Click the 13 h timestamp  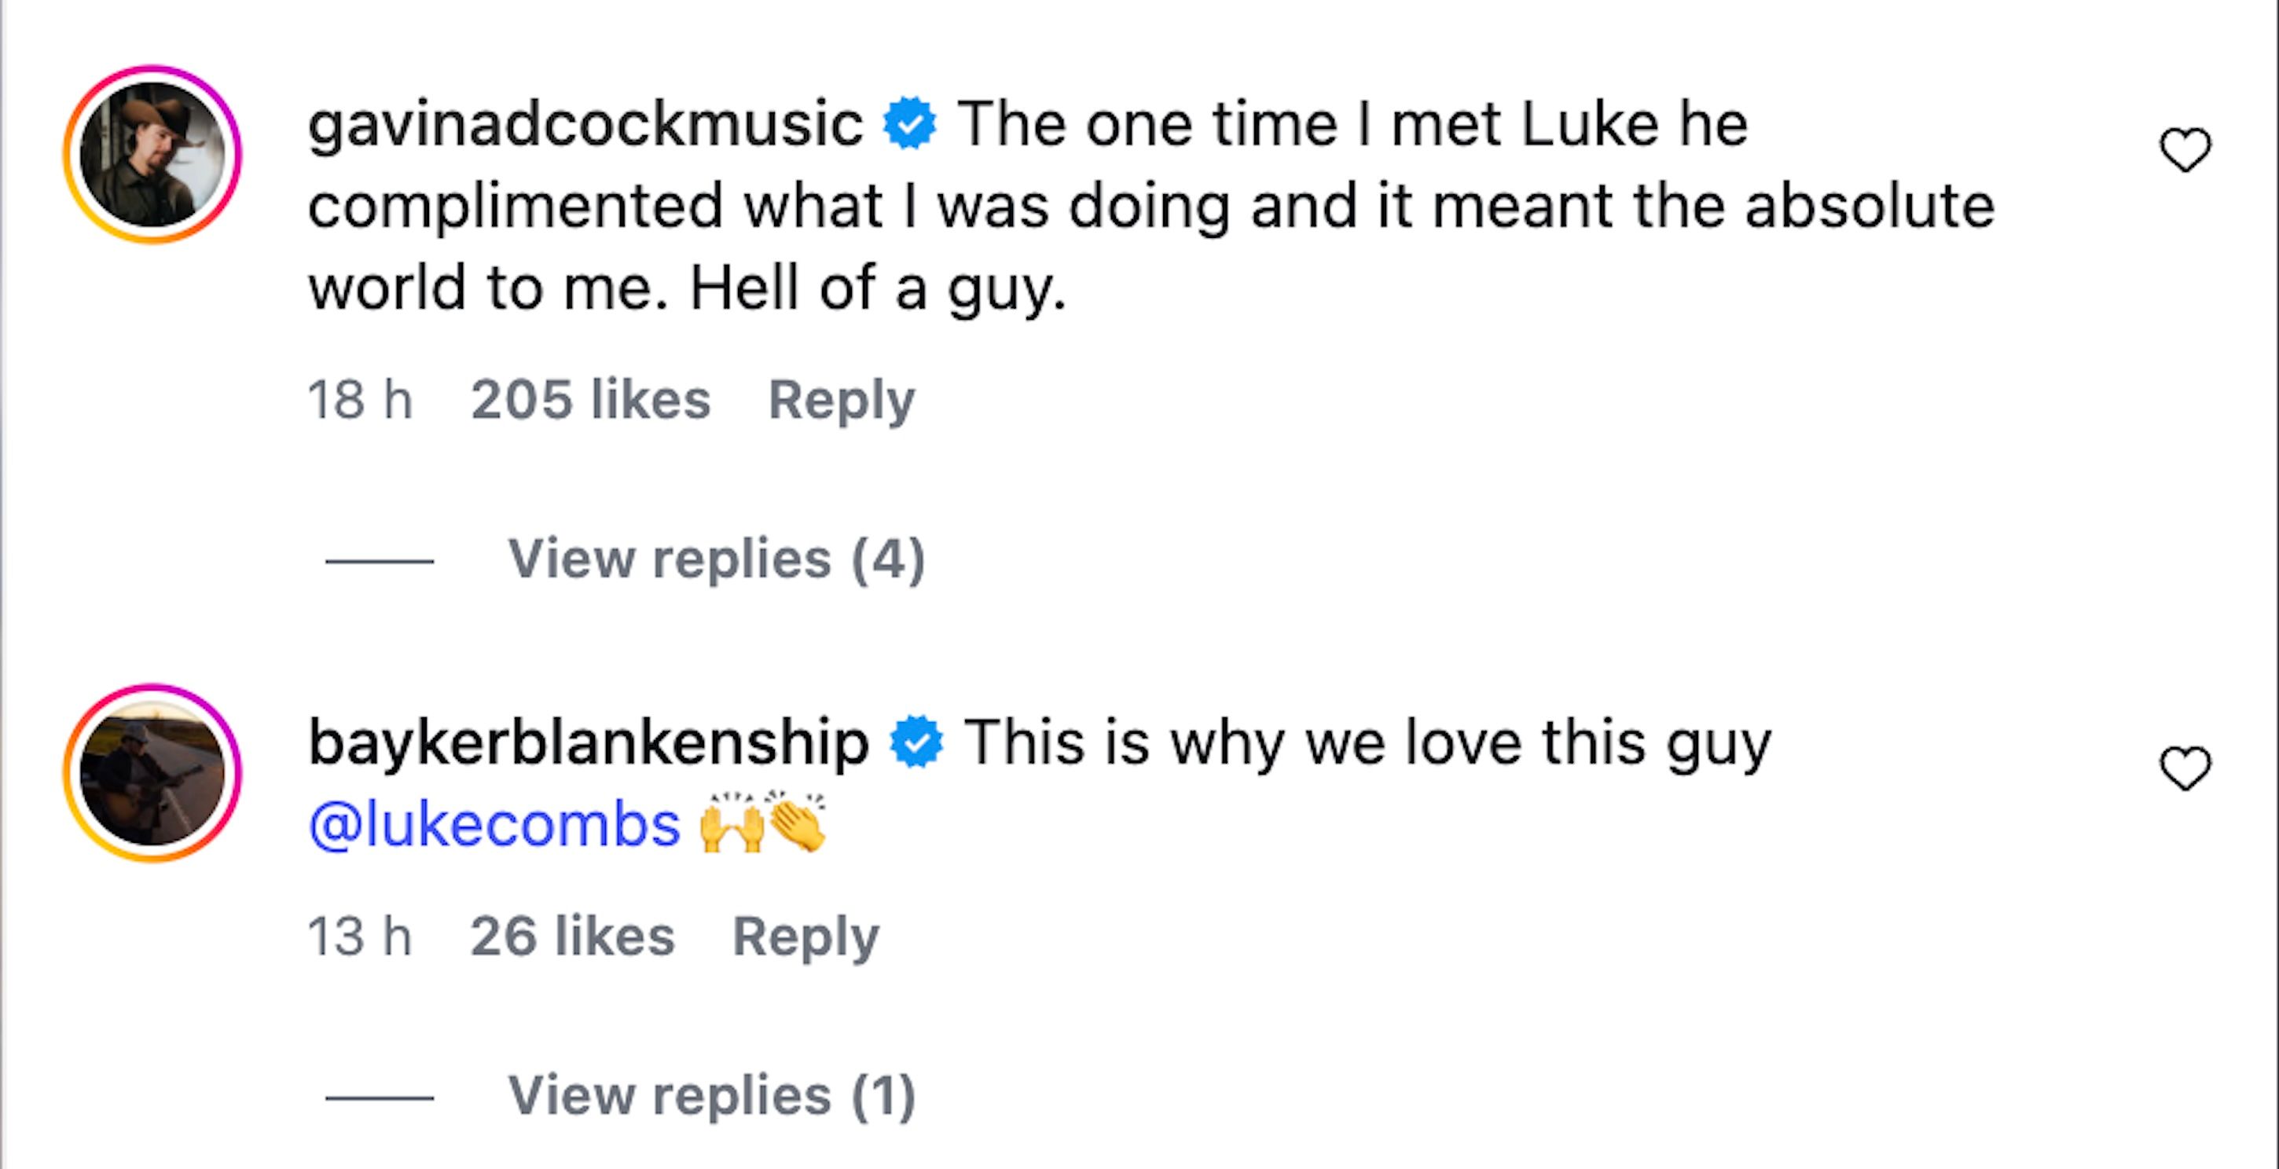[x=363, y=936]
